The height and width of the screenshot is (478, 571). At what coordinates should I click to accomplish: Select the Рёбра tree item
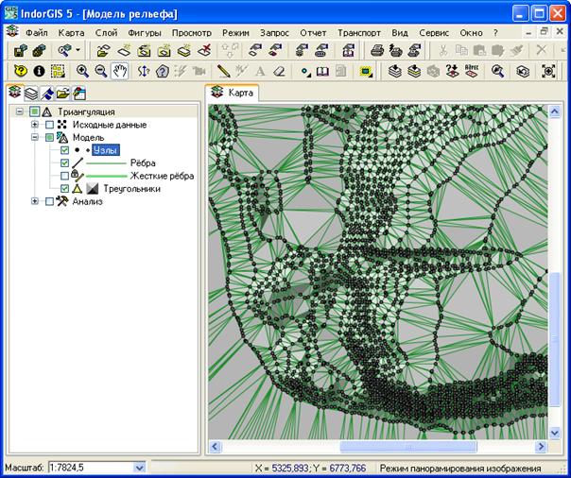142,163
